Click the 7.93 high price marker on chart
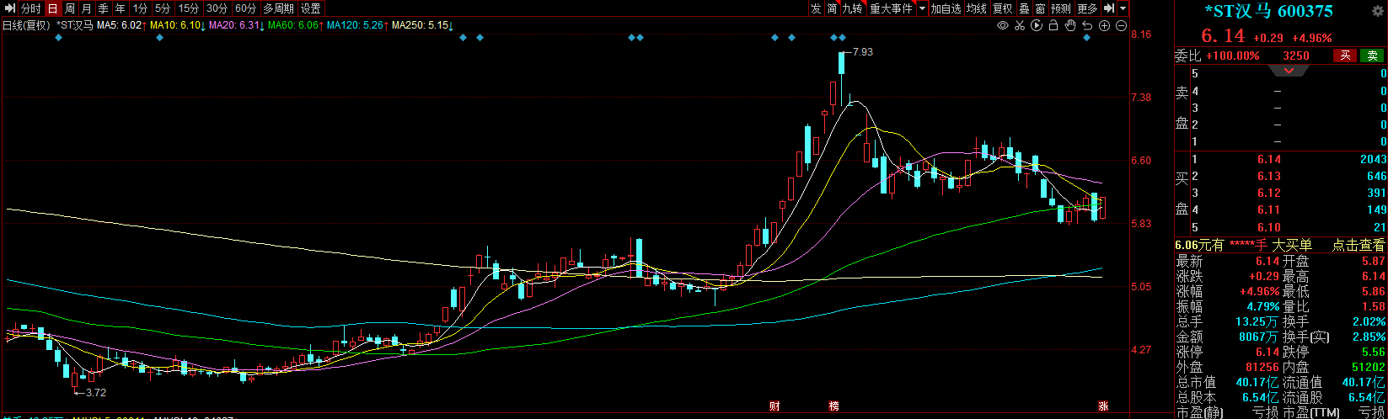Viewport: 1388px width, 419px height. tap(863, 52)
